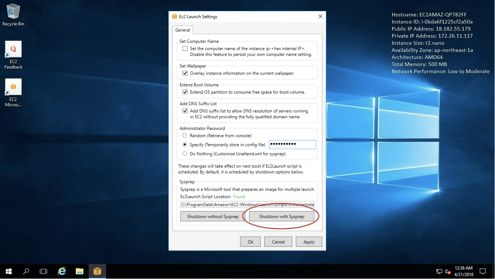Click the green 'Found' status text
The image size is (495, 279).
(239, 197)
